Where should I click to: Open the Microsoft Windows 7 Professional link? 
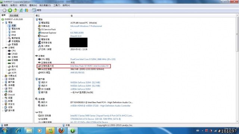pyautogui.click(x=86, y=26)
